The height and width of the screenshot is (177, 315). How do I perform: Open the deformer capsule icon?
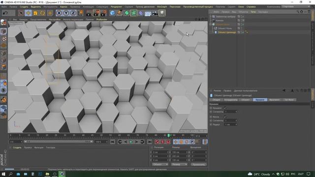141,13
